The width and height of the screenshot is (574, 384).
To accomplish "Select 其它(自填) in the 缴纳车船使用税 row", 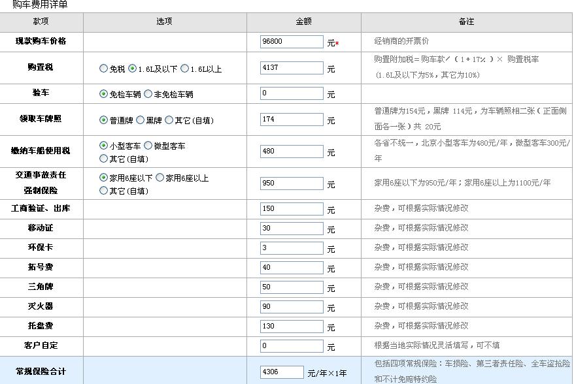I will (103, 158).
